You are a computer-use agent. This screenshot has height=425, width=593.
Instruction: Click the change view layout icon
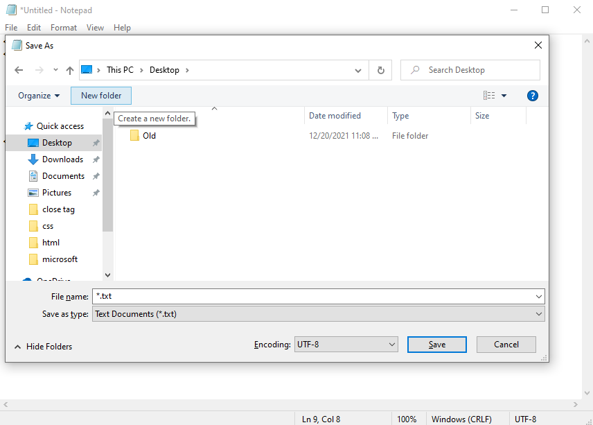tap(488, 96)
